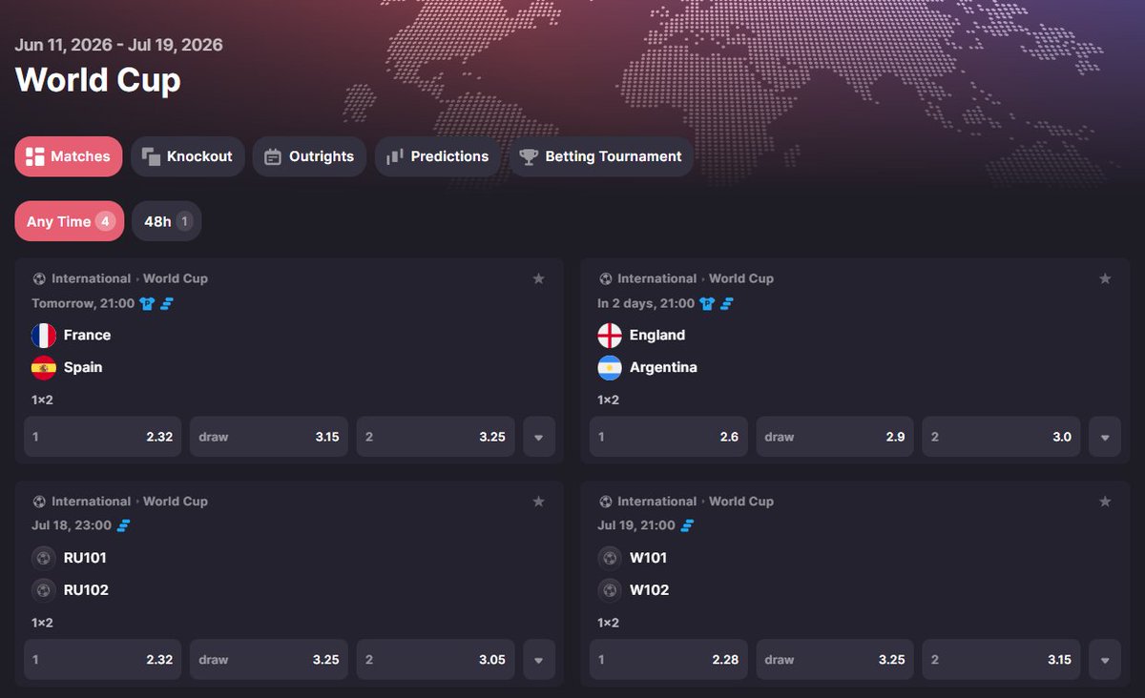Bet on W102 win at 3.15
This screenshot has width=1145, height=698.
(1002, 660)
